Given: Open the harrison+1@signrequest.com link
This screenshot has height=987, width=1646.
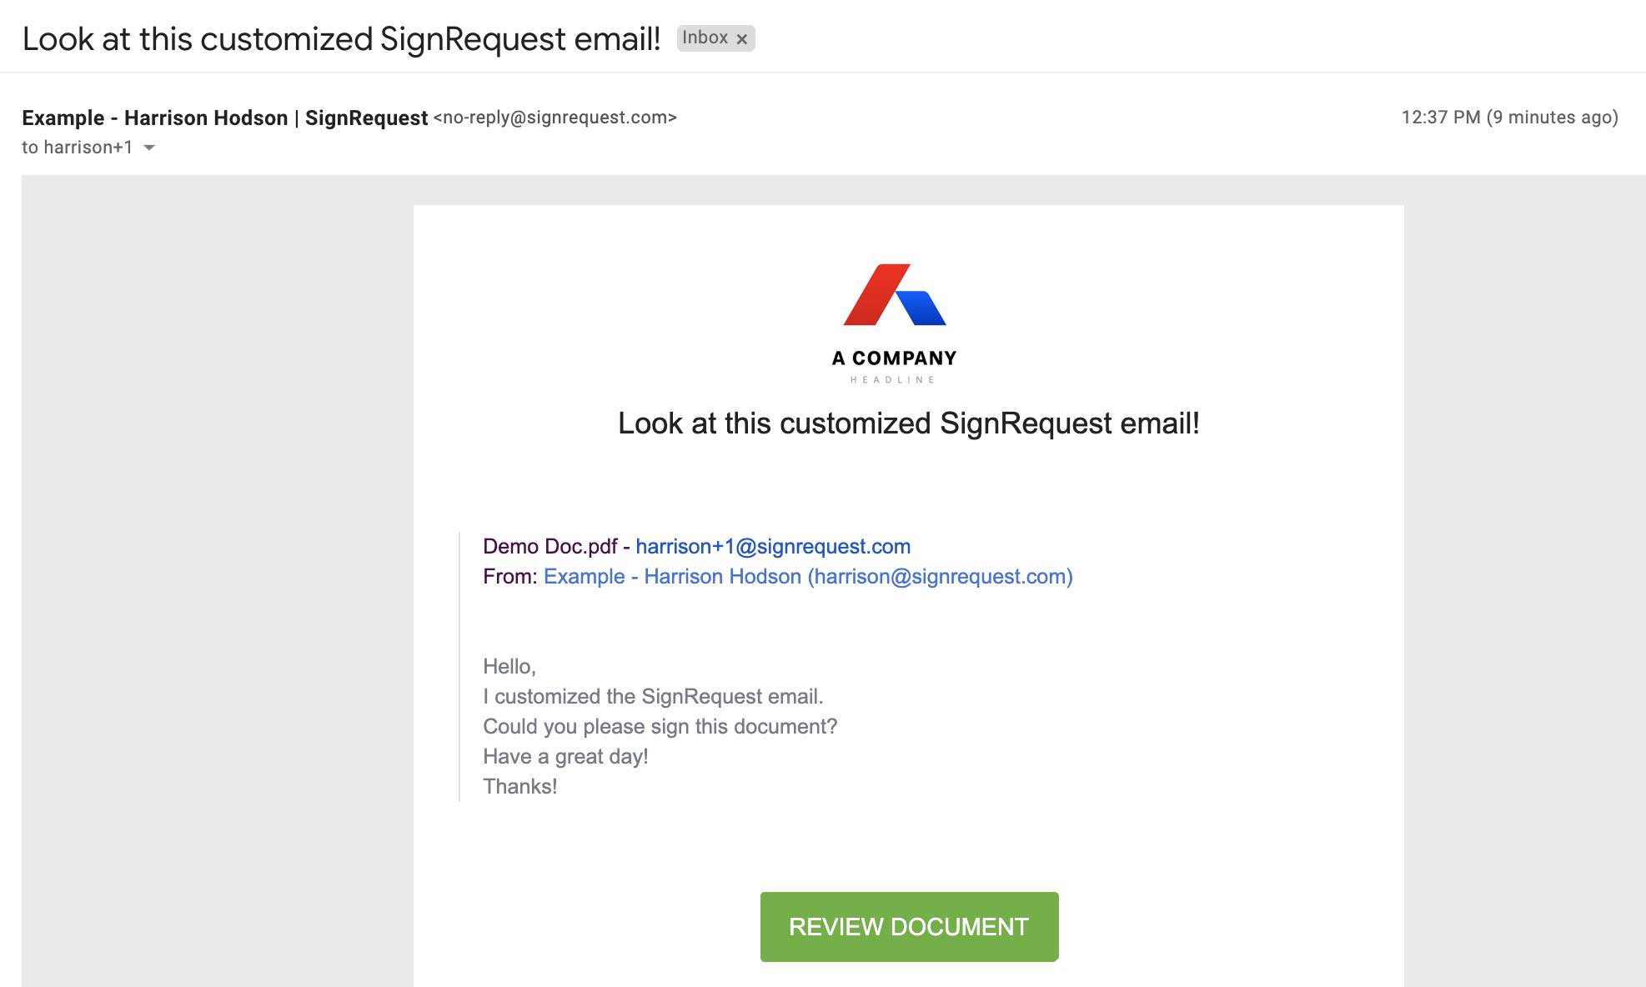Looking at the screenshot, I should 773,547.
